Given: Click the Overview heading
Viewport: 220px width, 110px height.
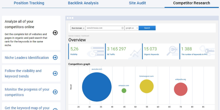Looking at the screenshot, I should coord(77,40).
